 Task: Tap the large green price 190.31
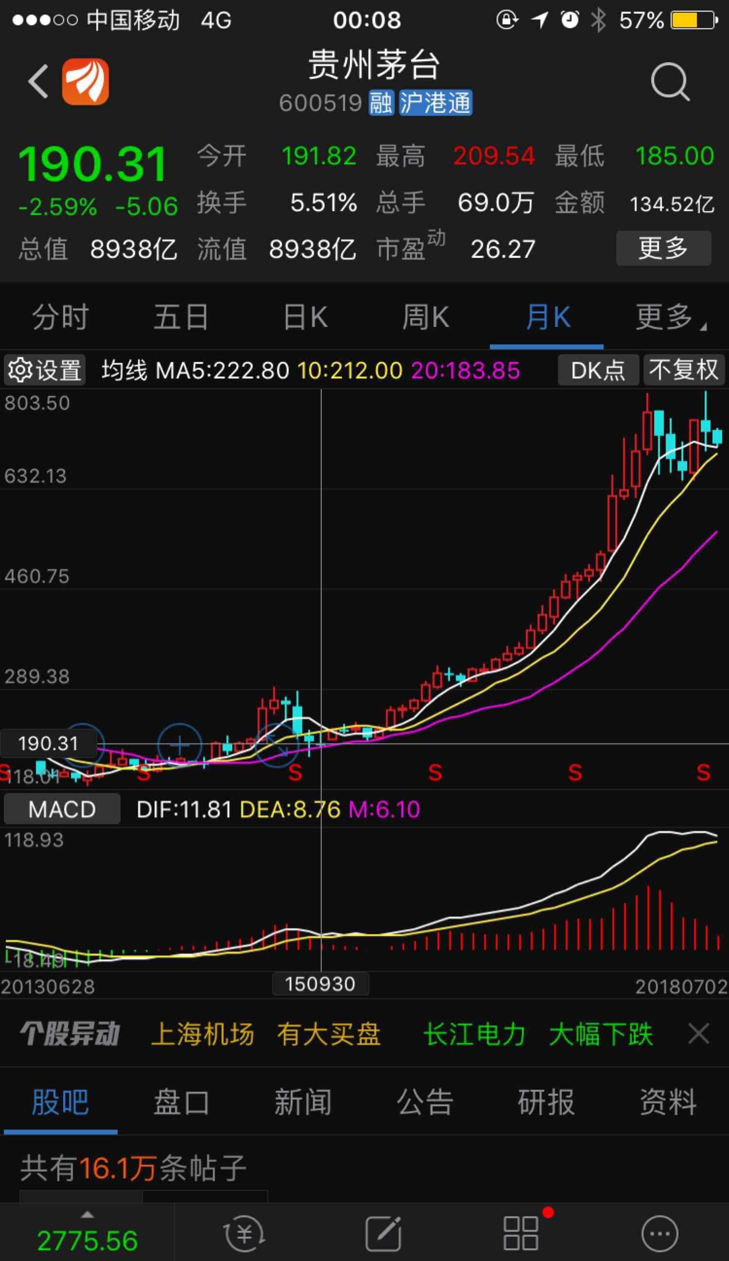pos(92,164)
